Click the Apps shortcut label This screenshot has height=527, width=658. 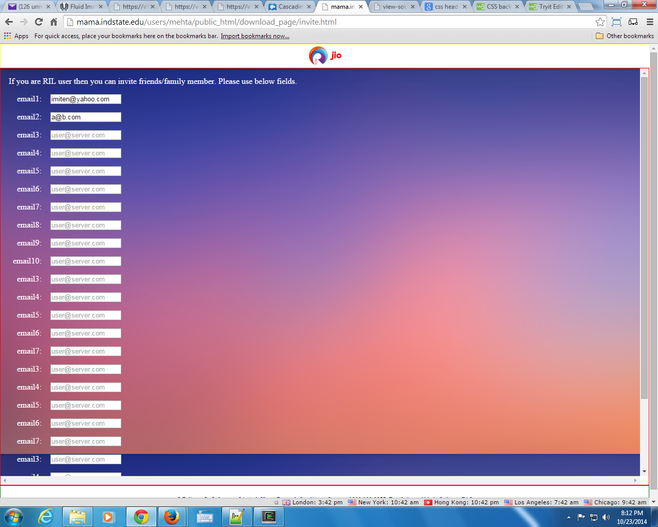[x=21, y=36]
